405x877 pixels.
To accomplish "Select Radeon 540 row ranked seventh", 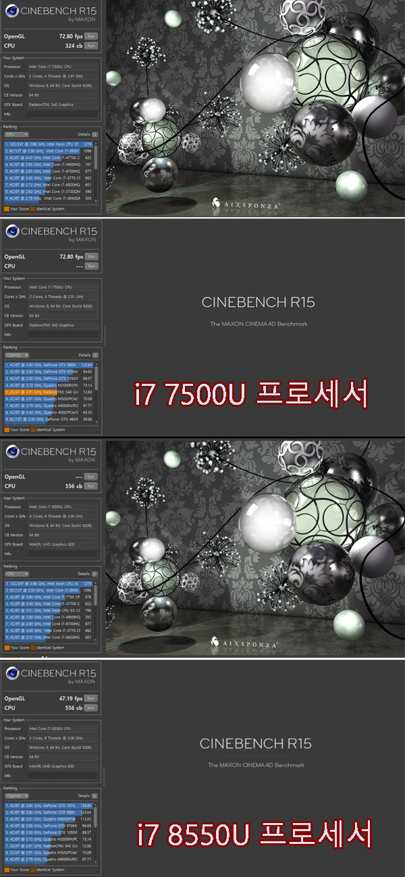I will (48, 847).
